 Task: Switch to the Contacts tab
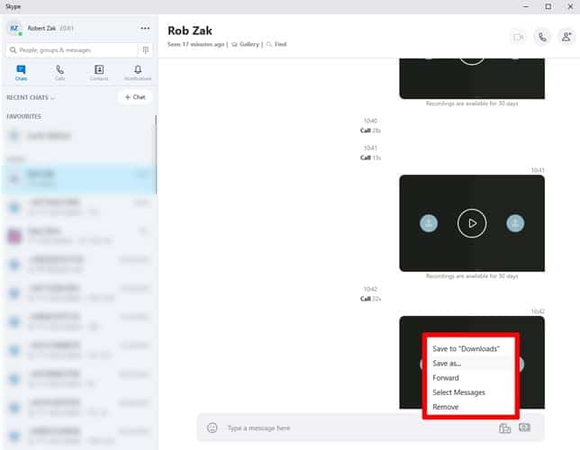(x=99, y=73)
